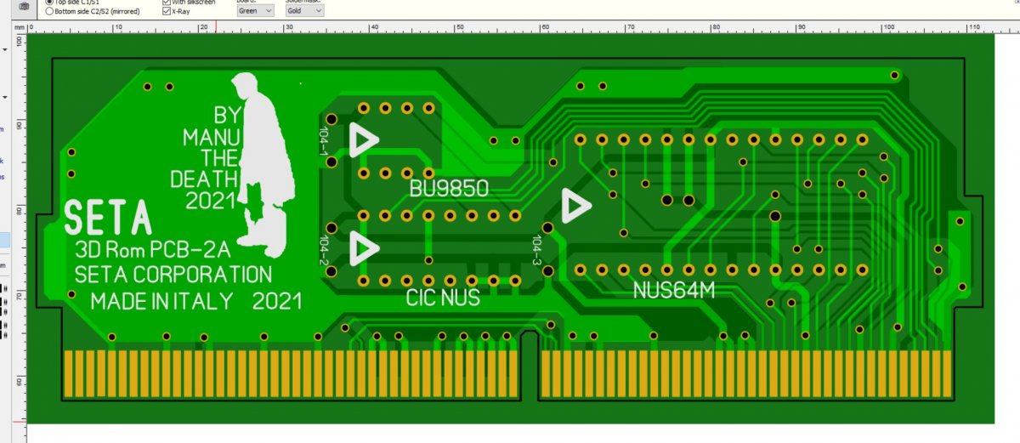Click the NUS64M chip label
Image resolution: width=1020 pixels, height=443 pixels.
(674, 291)
